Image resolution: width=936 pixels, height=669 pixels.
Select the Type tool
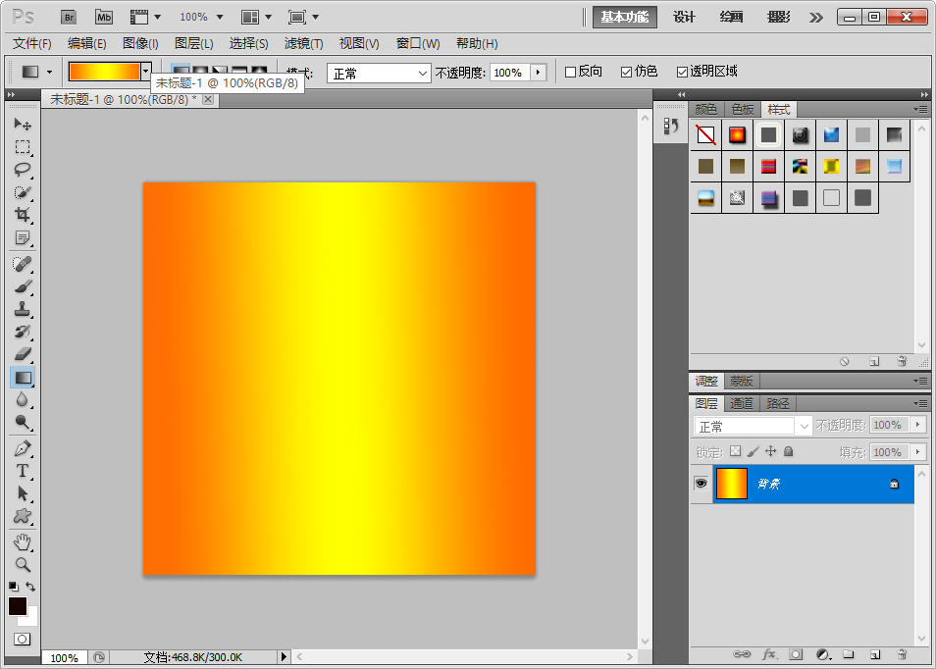tap(23, 471)
